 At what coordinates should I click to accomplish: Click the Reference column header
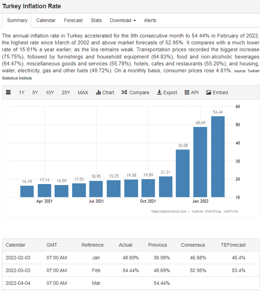point(93,245)
